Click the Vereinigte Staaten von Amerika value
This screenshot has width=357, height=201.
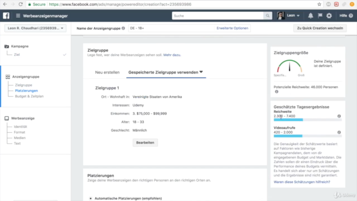click(x=157, y=97)
